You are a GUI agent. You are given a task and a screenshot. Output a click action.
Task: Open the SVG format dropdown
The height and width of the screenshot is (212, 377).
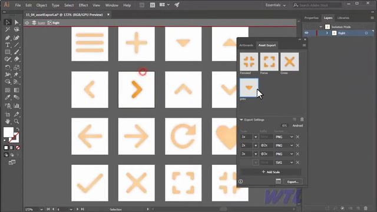[x=284, y=163]
